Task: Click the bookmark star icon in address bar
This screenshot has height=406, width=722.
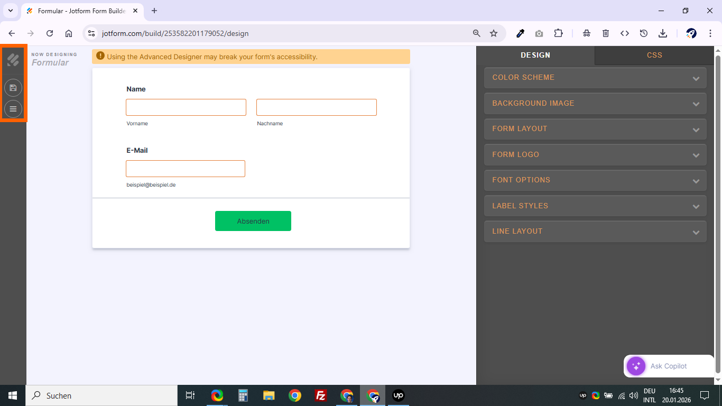Action: (494, 33)
